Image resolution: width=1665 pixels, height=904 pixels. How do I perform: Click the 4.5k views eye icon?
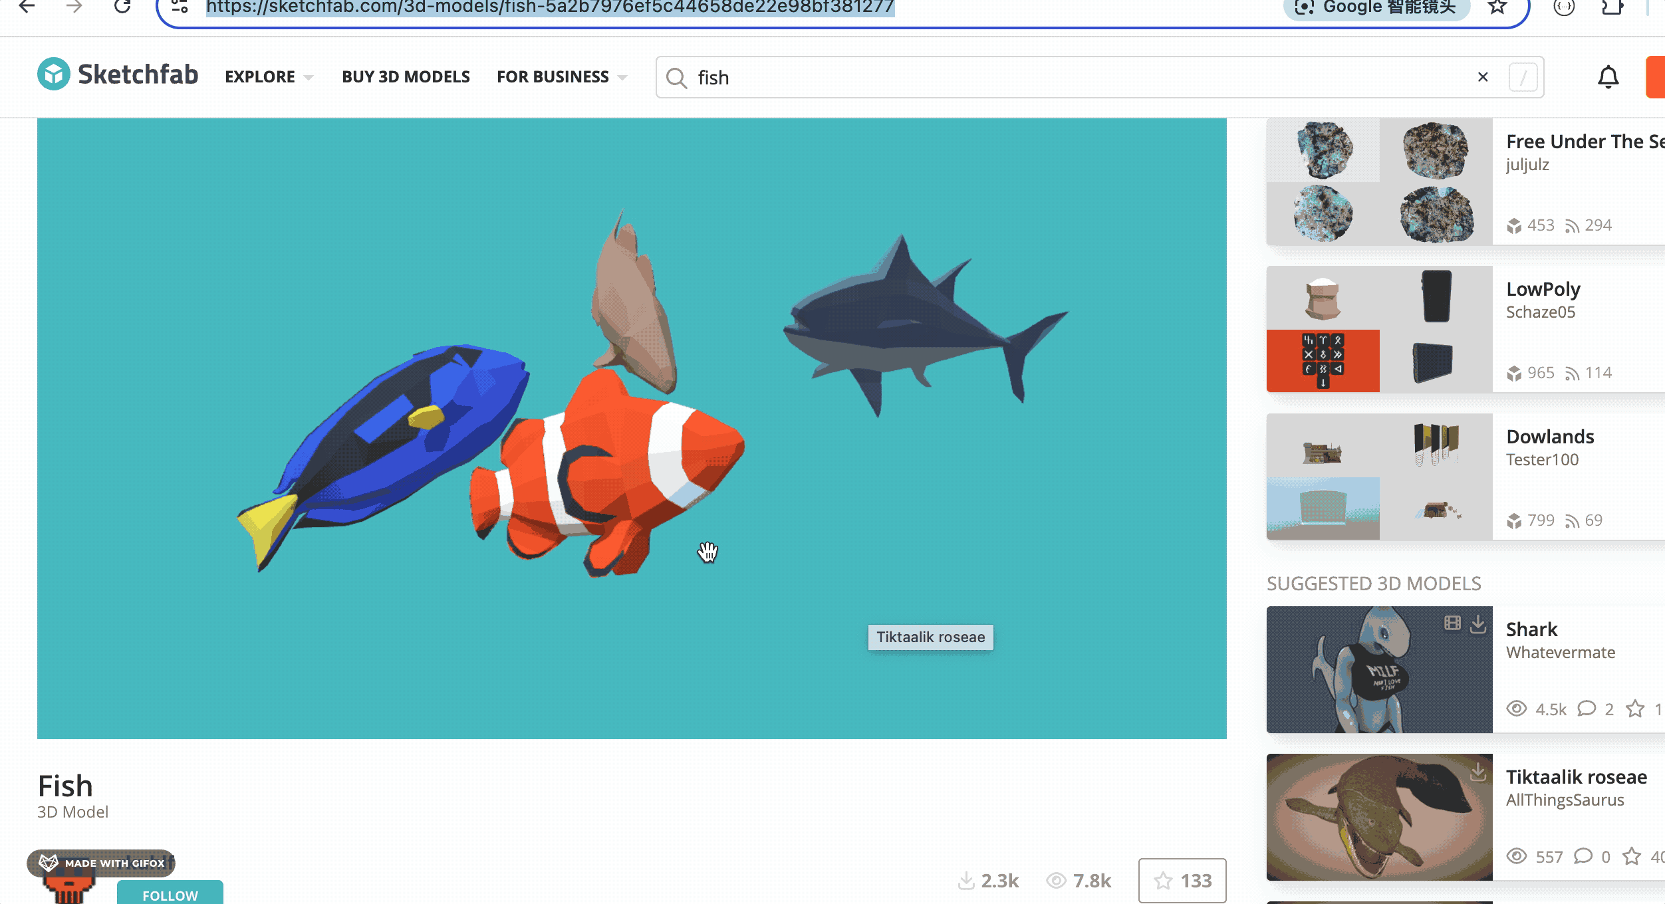[1516, 709]
